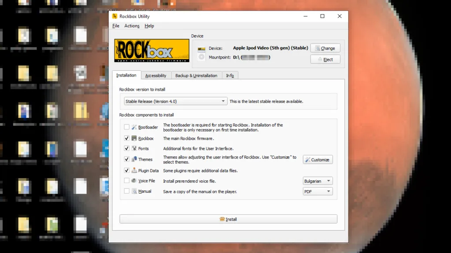Image resolution: width=451 pixels, height=253 pixels.
Task: Click the Manual document icon
Action: pyautogui.click(x=134, y=191)
